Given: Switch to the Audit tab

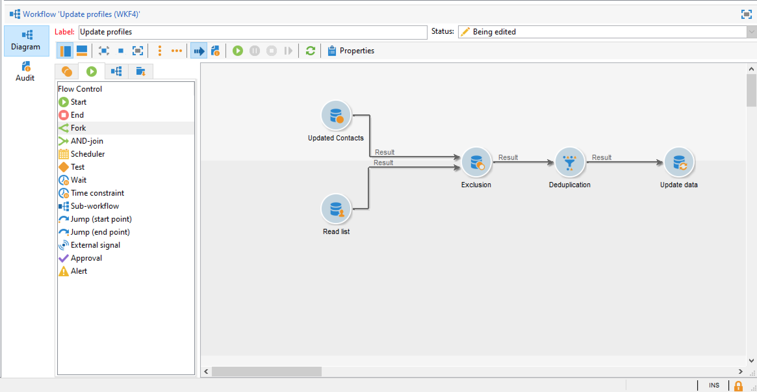Looking at the screenshot, I should 25,72.
